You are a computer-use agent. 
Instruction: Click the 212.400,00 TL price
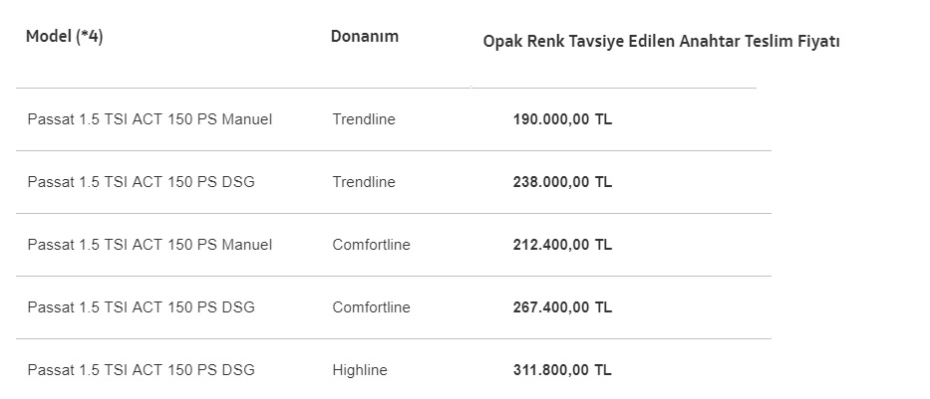(x=562, y=245)
